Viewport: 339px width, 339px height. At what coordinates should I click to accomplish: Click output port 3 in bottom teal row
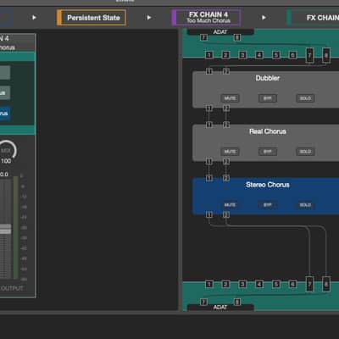coord(242,284)
